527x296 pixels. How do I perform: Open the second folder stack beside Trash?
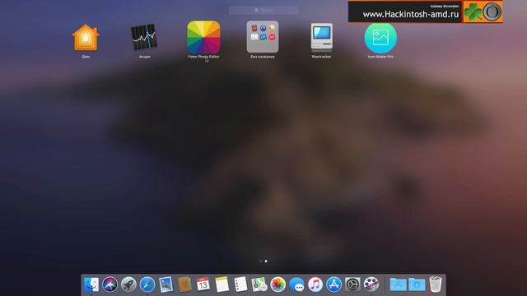[x=417, y=284]
